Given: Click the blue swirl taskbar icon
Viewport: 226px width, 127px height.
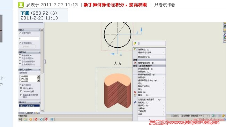Looking at the screenshot, I should point(42,119).
